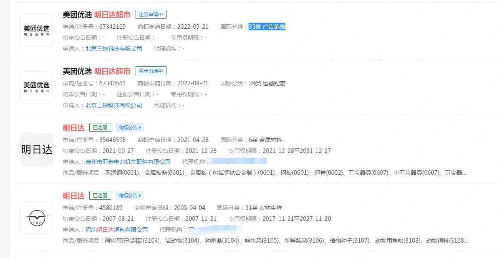The width and height of the screenshot is (500, 258).
Task: Click the winged 明日达 emblem thumbnail
Action: pos(37,218)
